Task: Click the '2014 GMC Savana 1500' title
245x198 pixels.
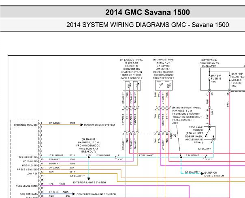Action: [x=148, y=12]
